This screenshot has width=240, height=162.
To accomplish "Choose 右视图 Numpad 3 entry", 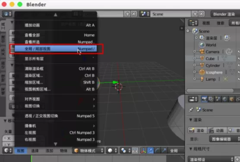I will click(x=56, y=140).
